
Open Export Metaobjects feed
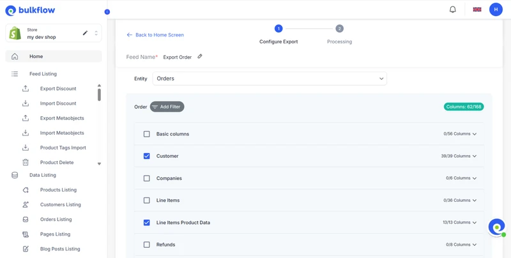click(x=62, y=118)
